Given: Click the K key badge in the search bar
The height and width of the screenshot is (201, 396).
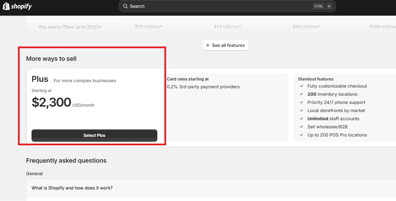Looking at the screenshot, I should tap(329, 6).
